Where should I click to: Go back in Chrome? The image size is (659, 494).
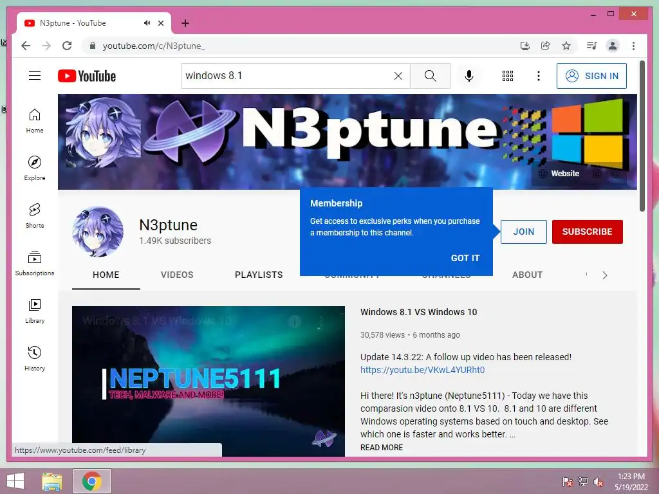coord(26,46)
